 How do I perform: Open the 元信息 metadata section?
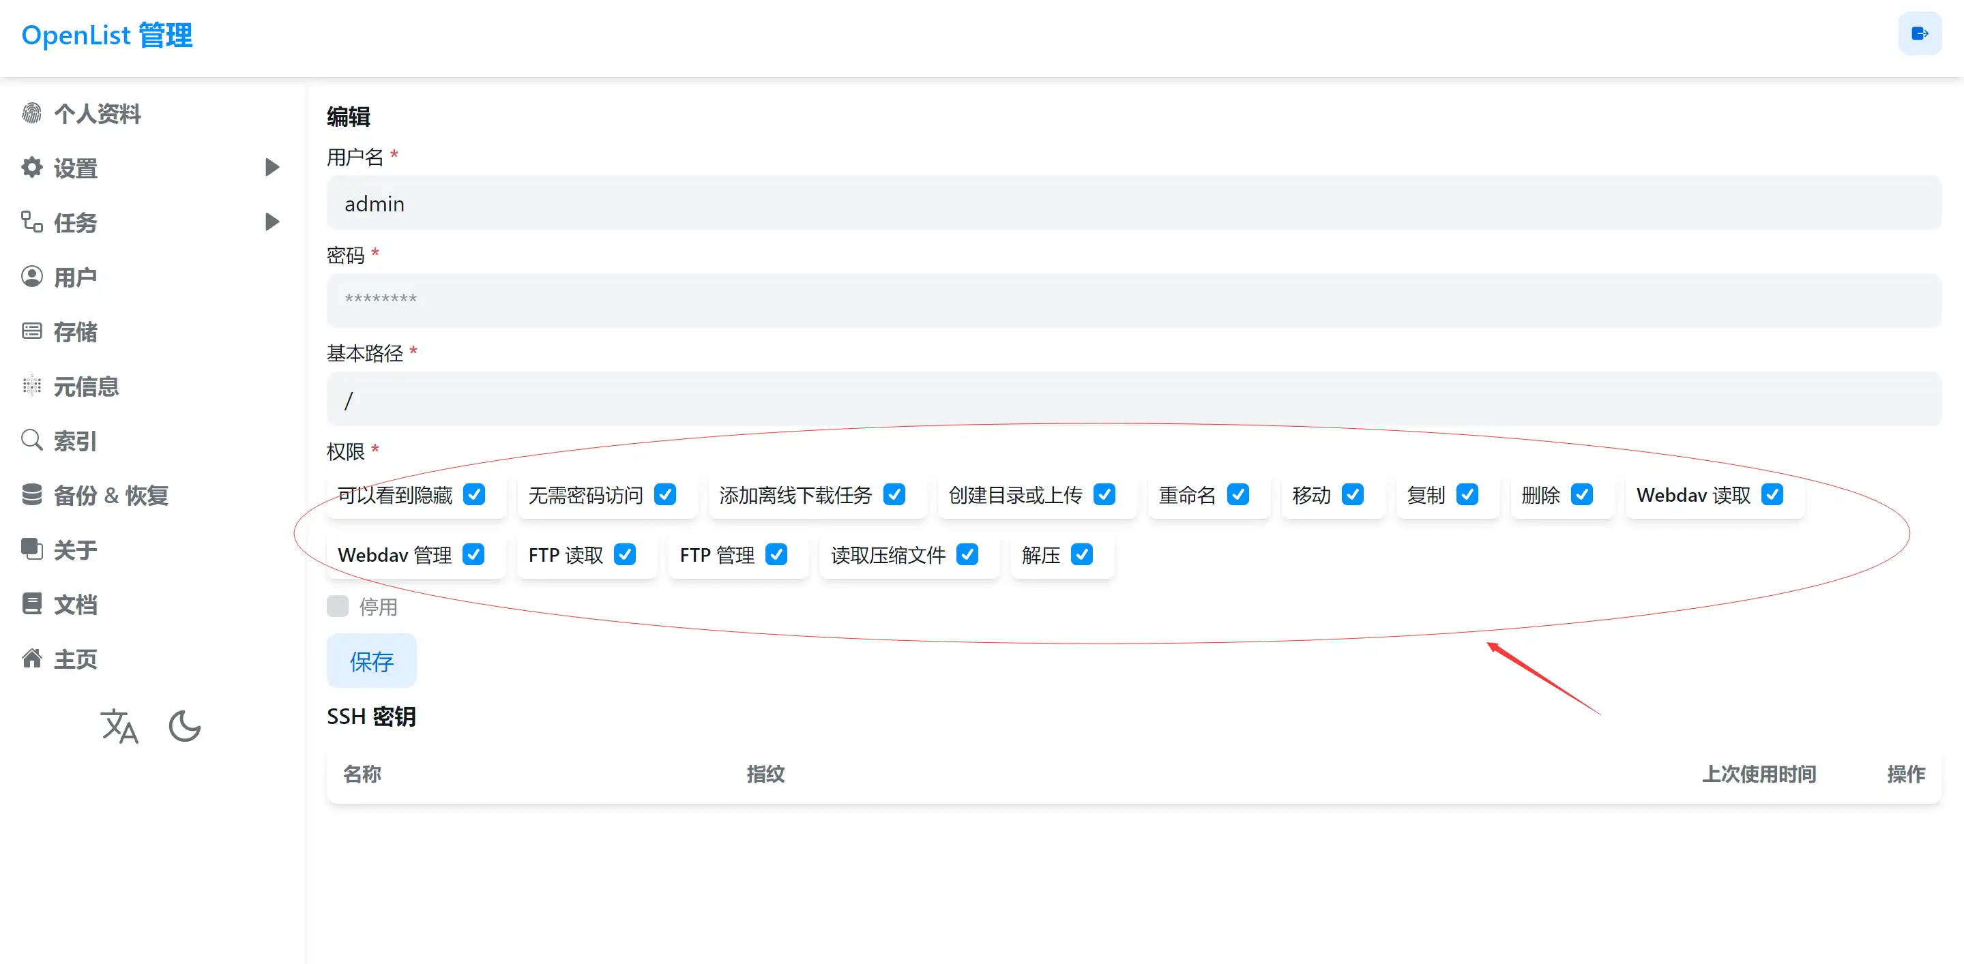86,386
